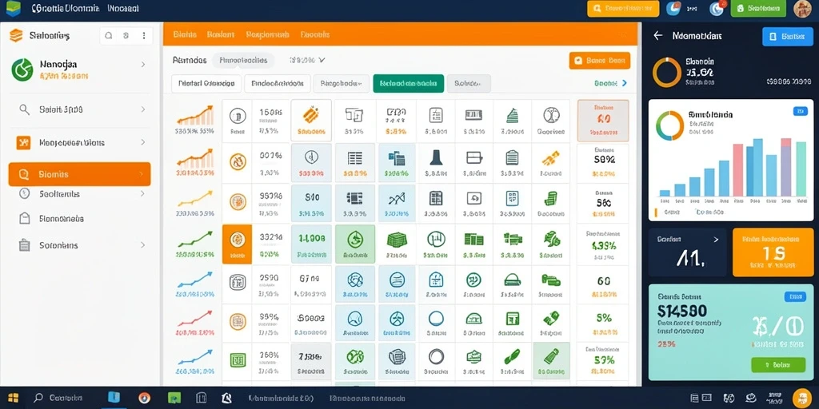Click the search field in the taskbar
This screenshot has height=409, width=819.
[60, 398]
